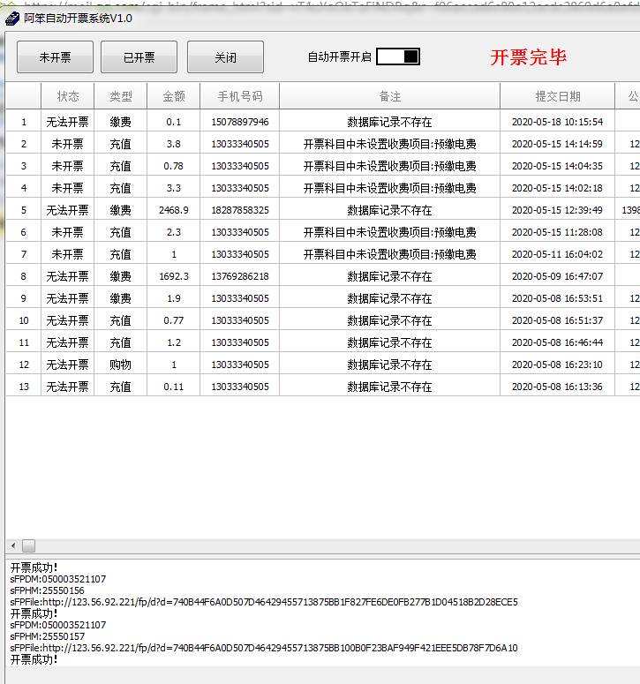The image size is (640, 684).
Task: Click the date 2020-05-15 14:02:18
Action: point(557,188)
